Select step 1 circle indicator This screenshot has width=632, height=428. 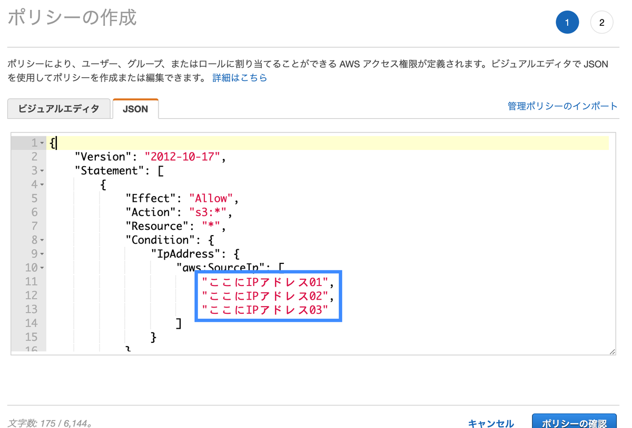tap(567, 23)
